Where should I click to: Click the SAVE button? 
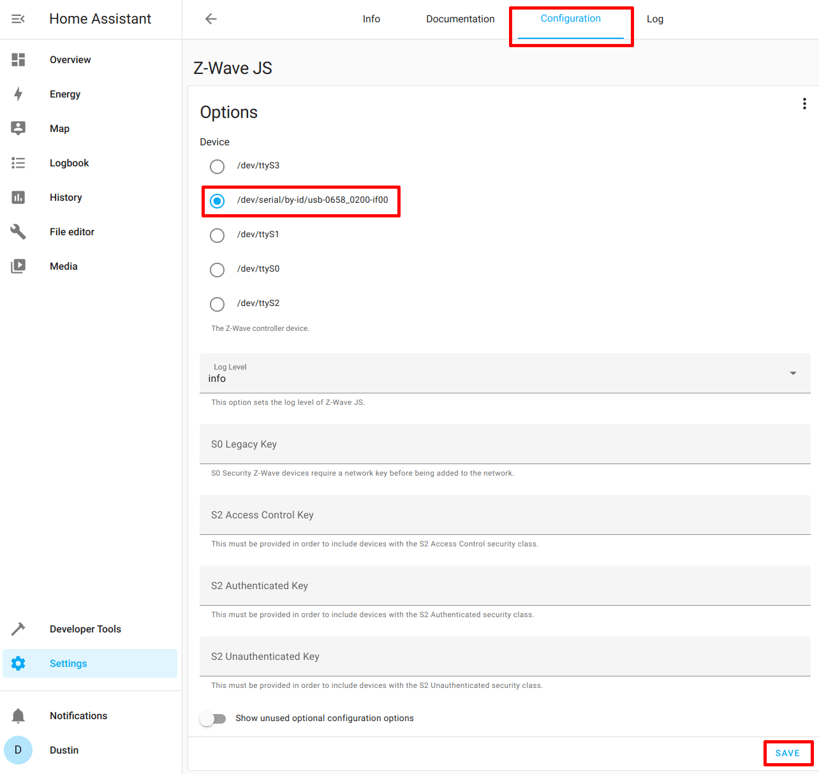[788, 753]
